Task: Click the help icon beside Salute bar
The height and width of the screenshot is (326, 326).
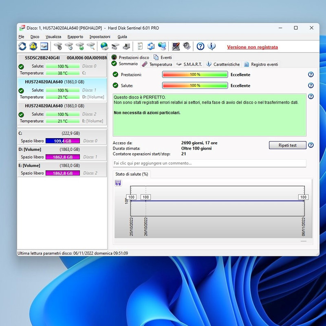Action: [x=311, y=85]
